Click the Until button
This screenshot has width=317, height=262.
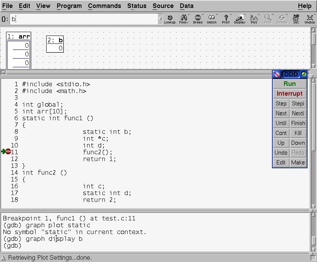coord(281,123)
